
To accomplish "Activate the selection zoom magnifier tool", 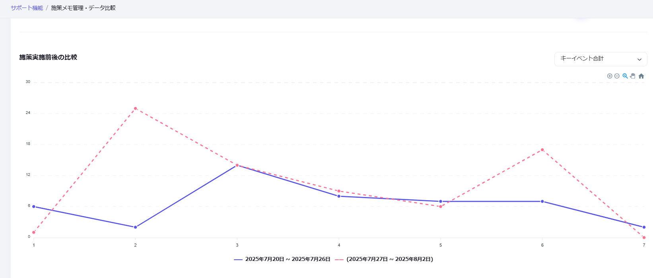I will [625, 76].
